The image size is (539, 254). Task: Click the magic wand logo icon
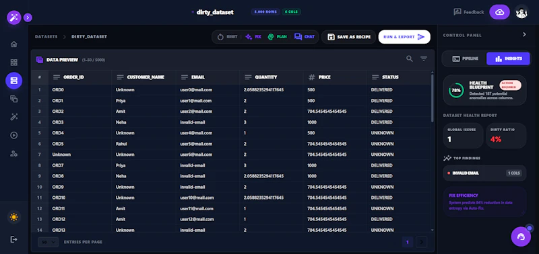[x=14, y=17]
